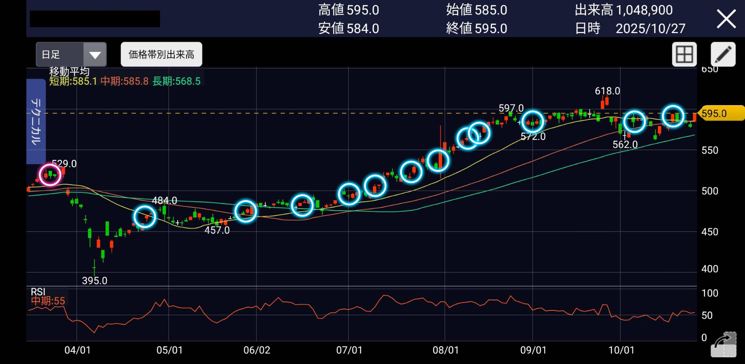The height and width of the screenshot is (364, 745).
Task: Tap the 400 price axis label
Action: [x=710, y=269]
